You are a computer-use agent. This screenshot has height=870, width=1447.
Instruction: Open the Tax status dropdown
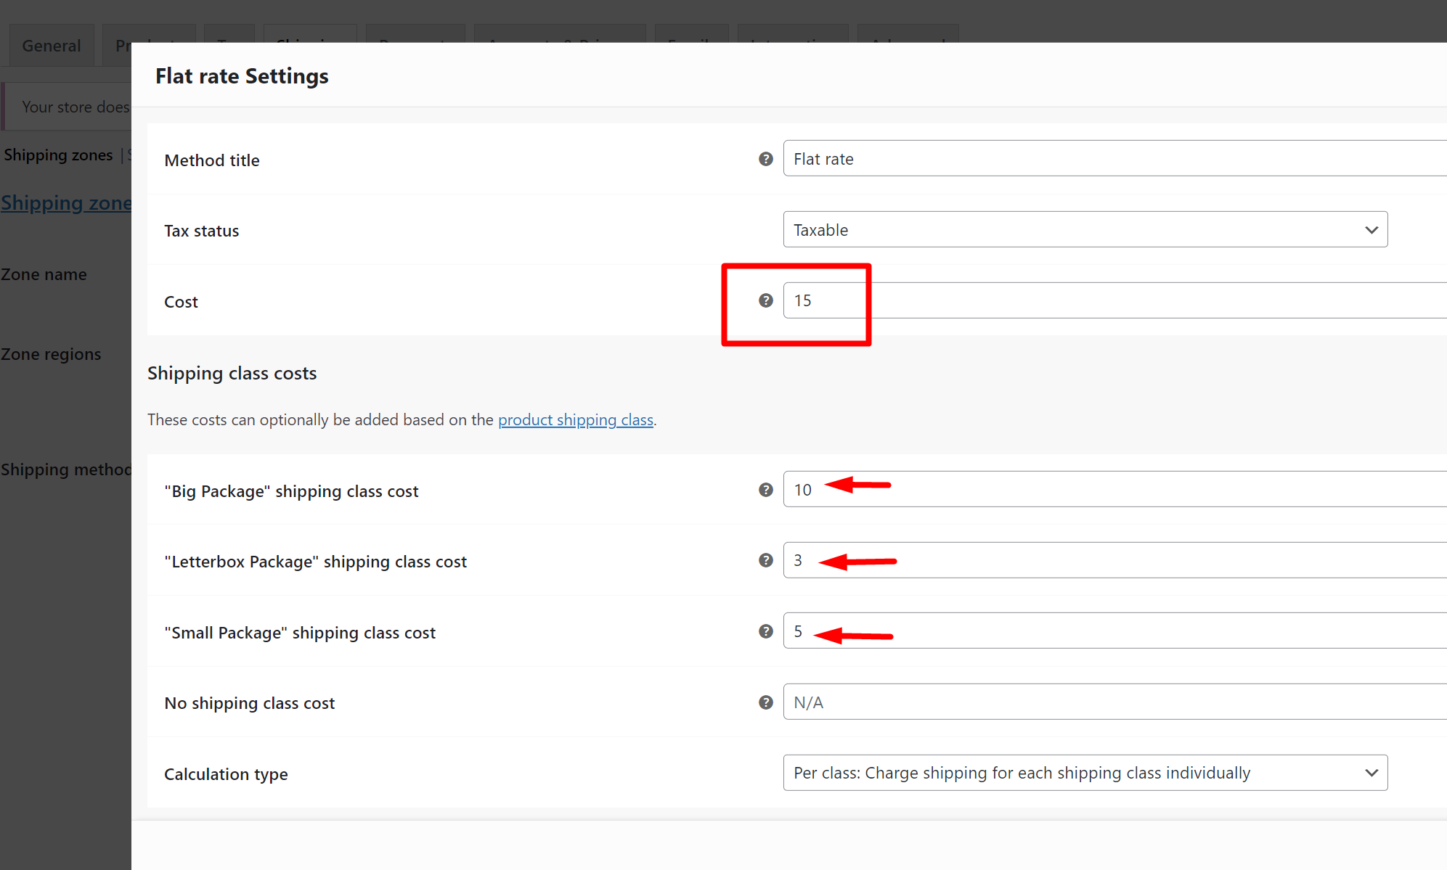1085,229
